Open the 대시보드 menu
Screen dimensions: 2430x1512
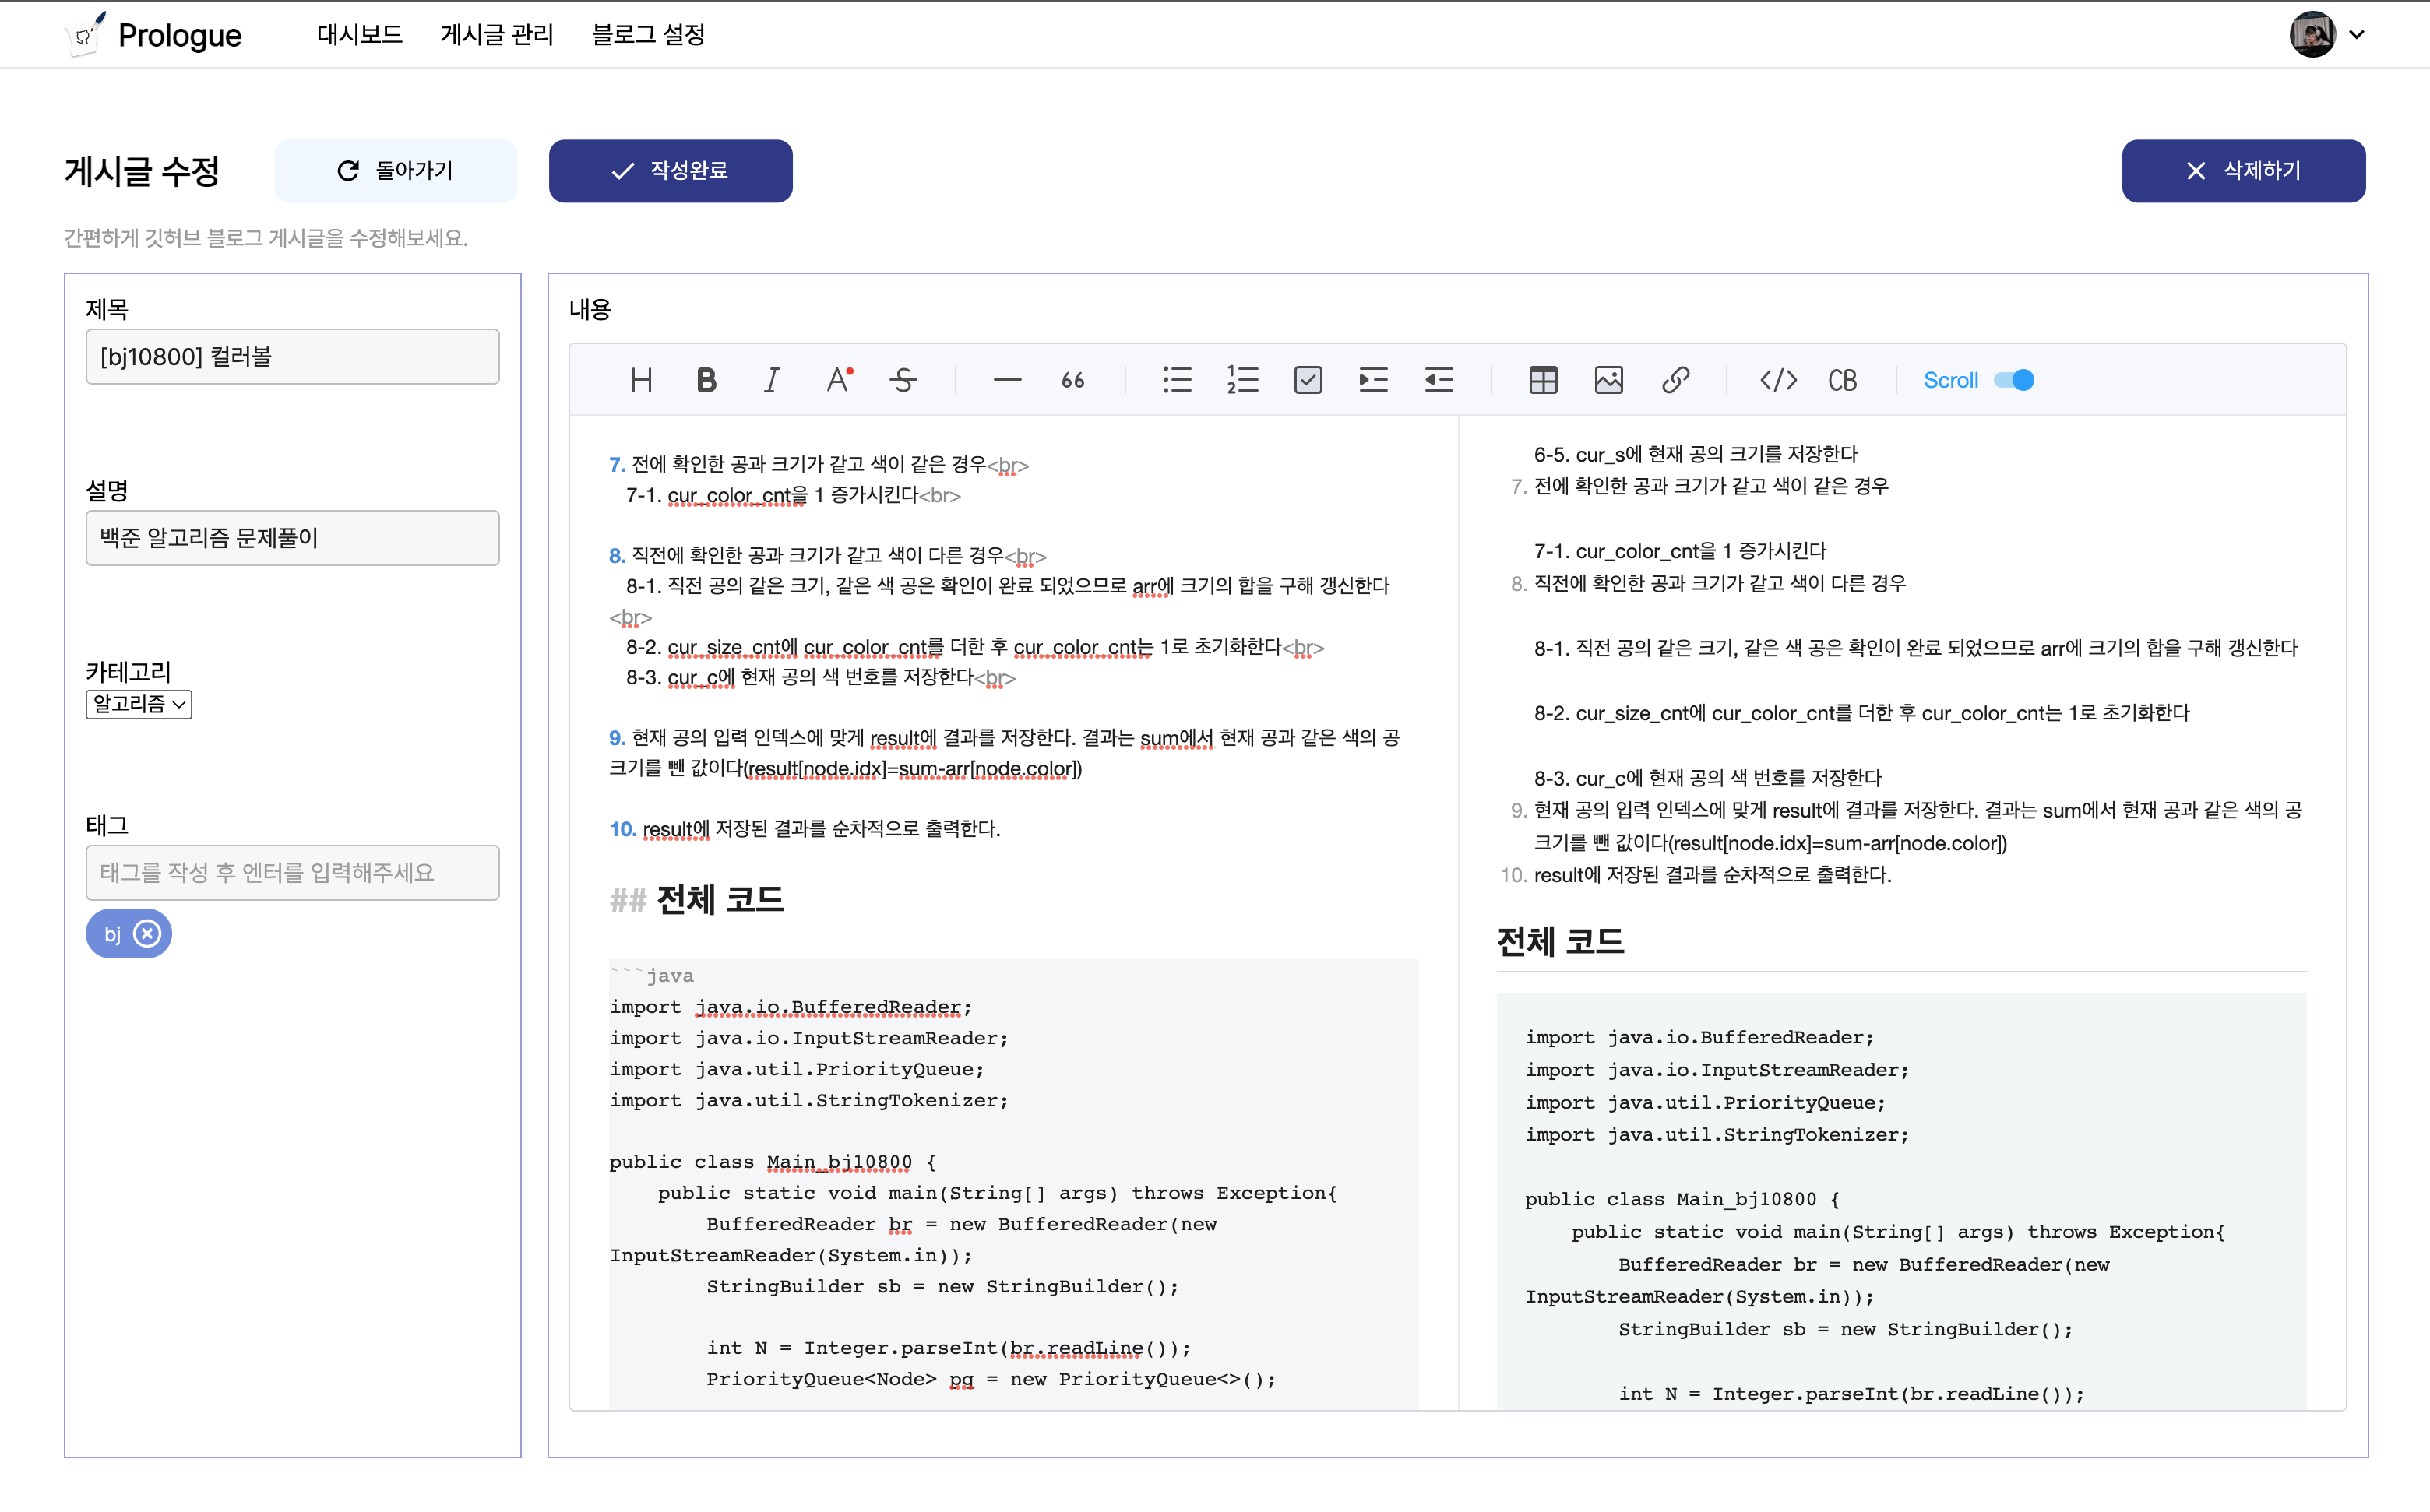pyautogui.click(x=359, y=35)
